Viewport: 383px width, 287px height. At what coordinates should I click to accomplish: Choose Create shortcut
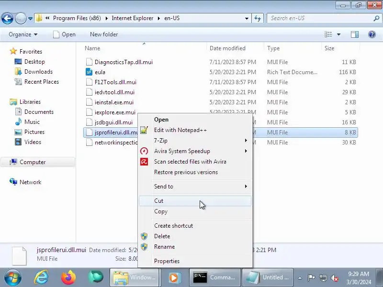[x=195, y=226]
